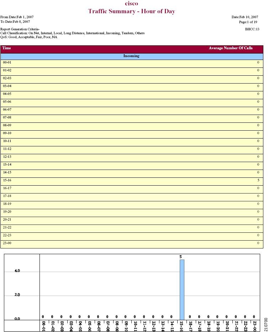The height and width of the screenshot is (332, 268).
Task: Select the From Date:Feb 1, 2007 text
Action: 17,17
